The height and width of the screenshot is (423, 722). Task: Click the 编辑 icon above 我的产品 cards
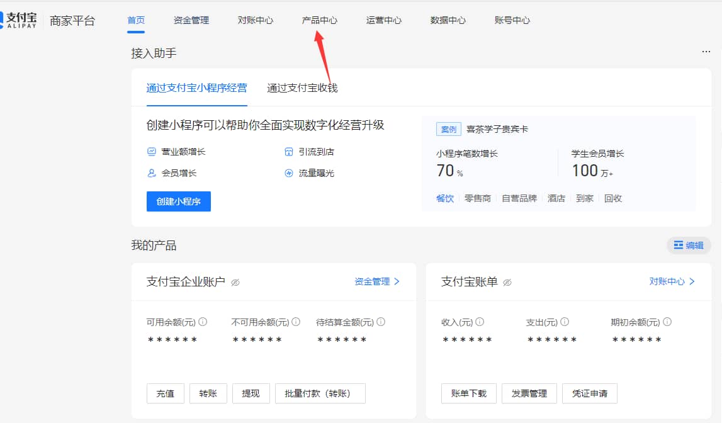point(678,245)
